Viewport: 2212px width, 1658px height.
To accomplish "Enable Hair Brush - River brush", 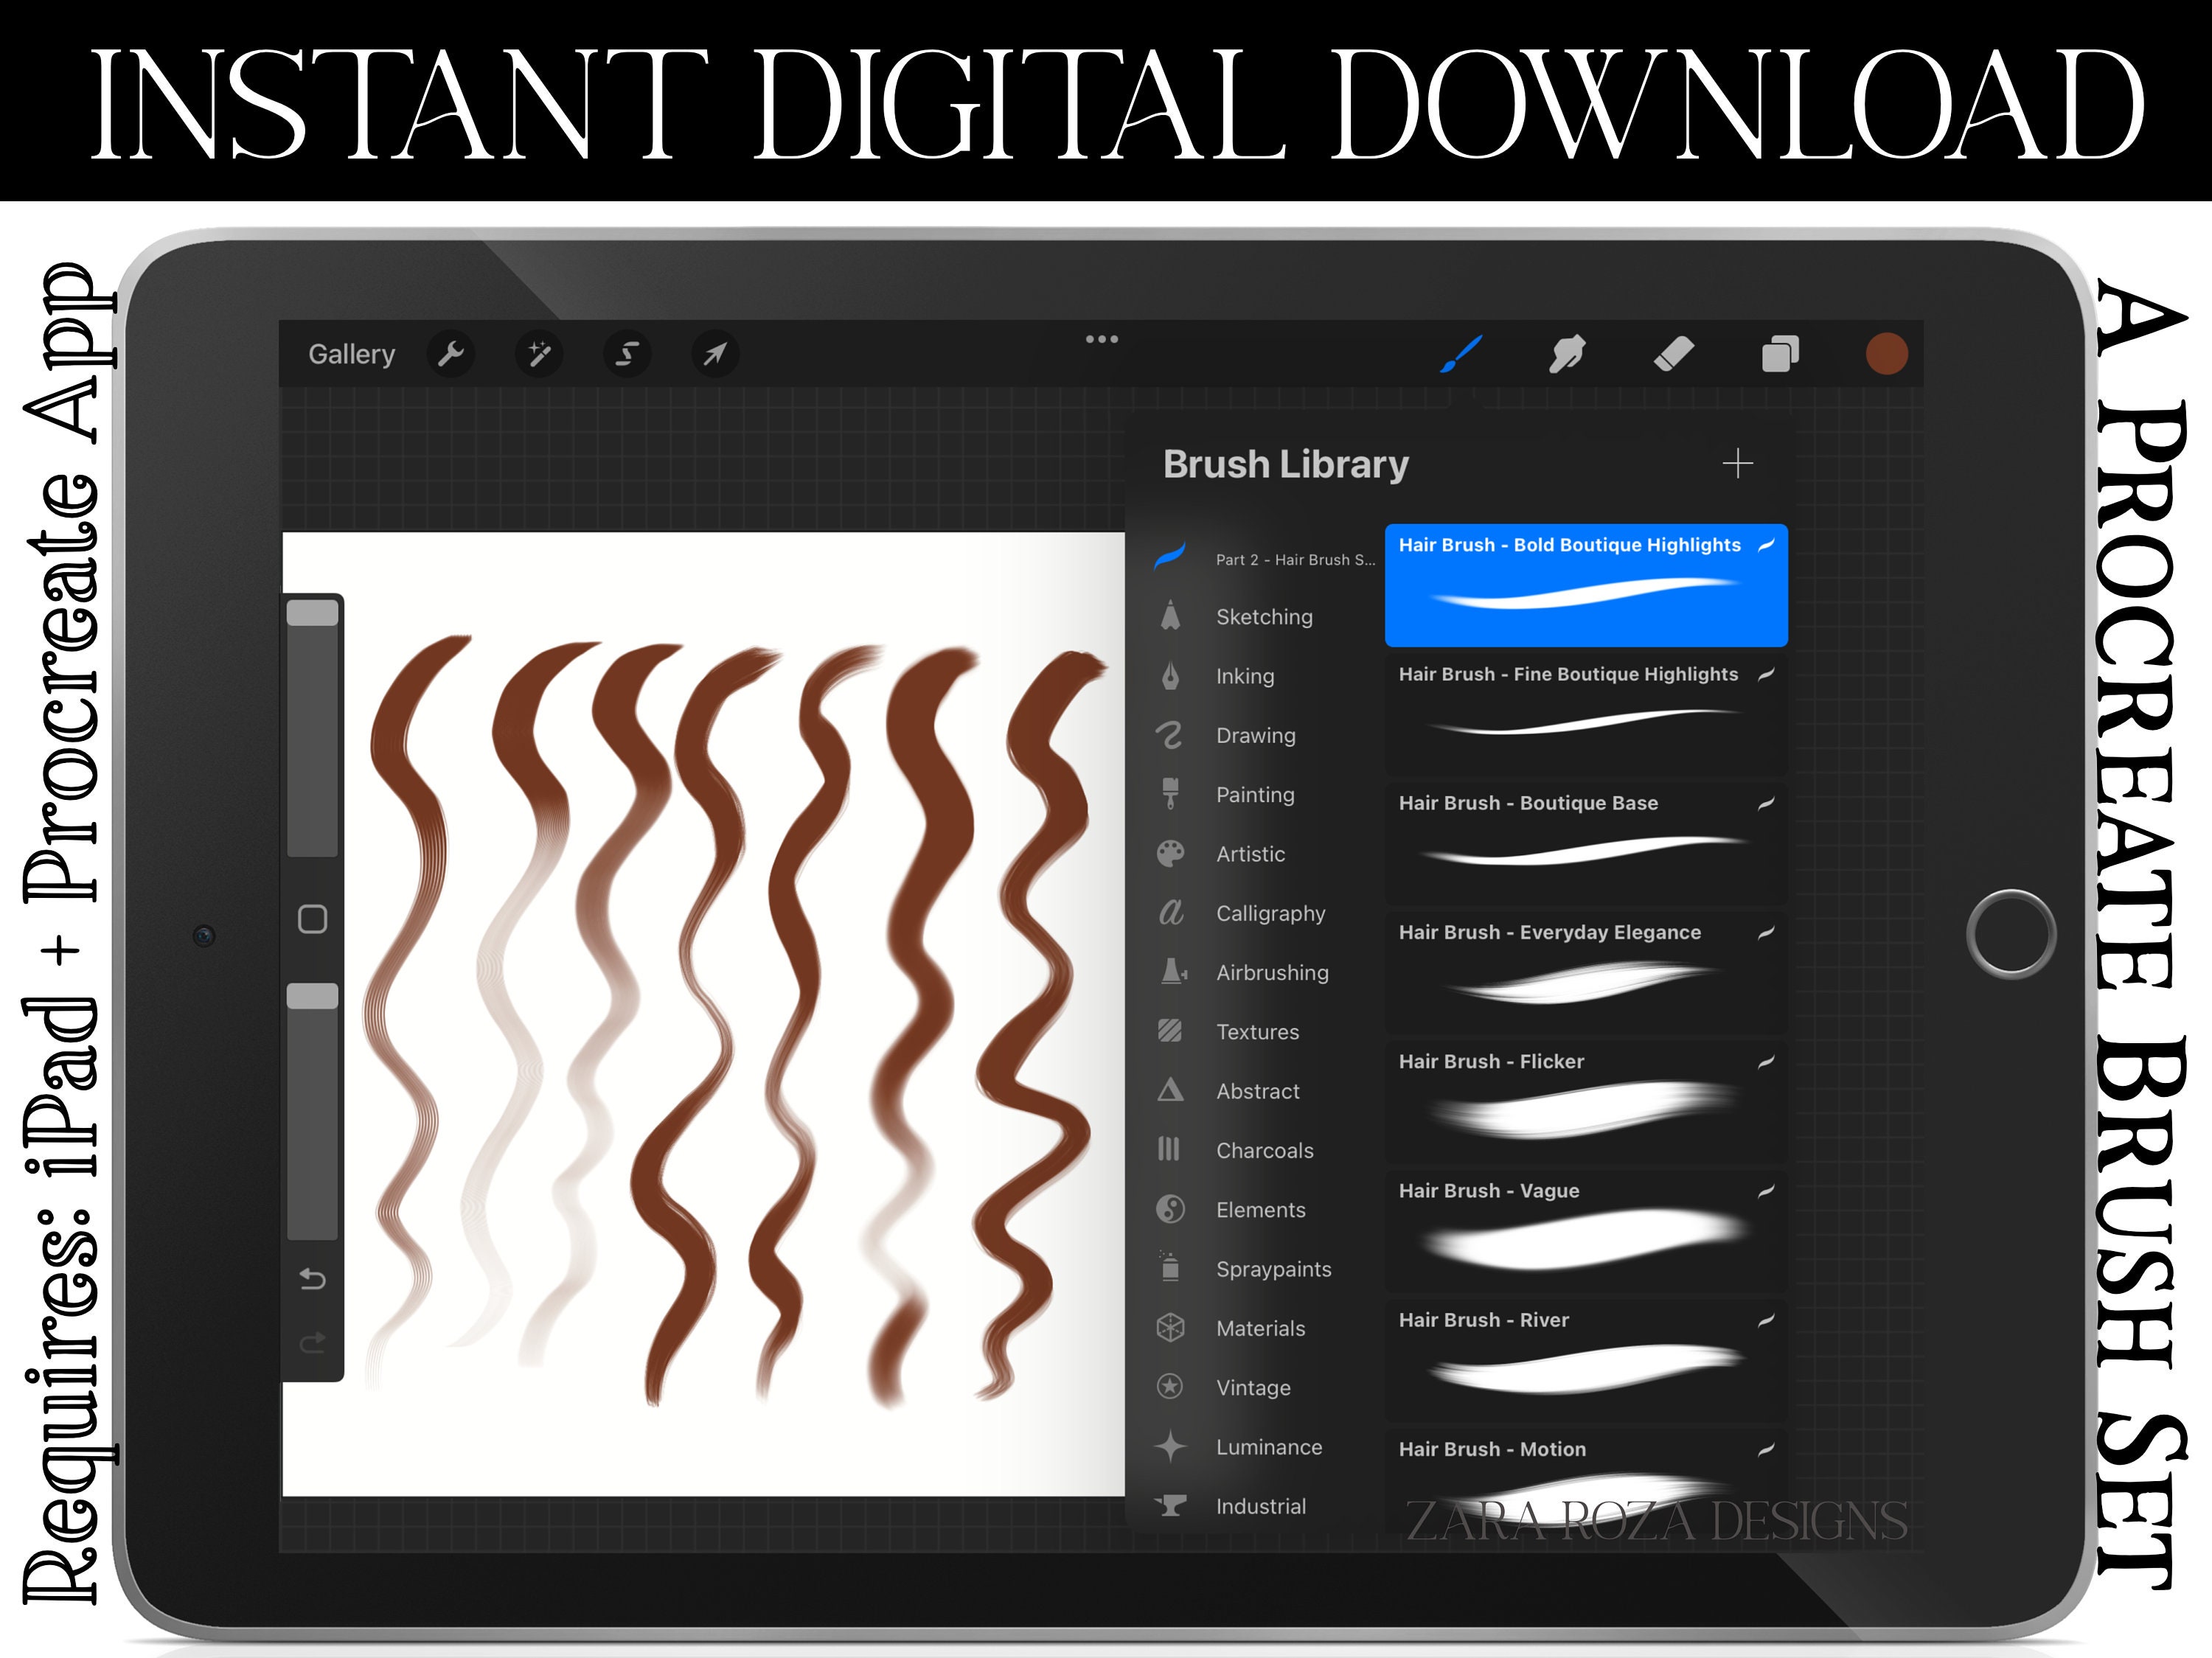I will [x=1585, y=1360].
